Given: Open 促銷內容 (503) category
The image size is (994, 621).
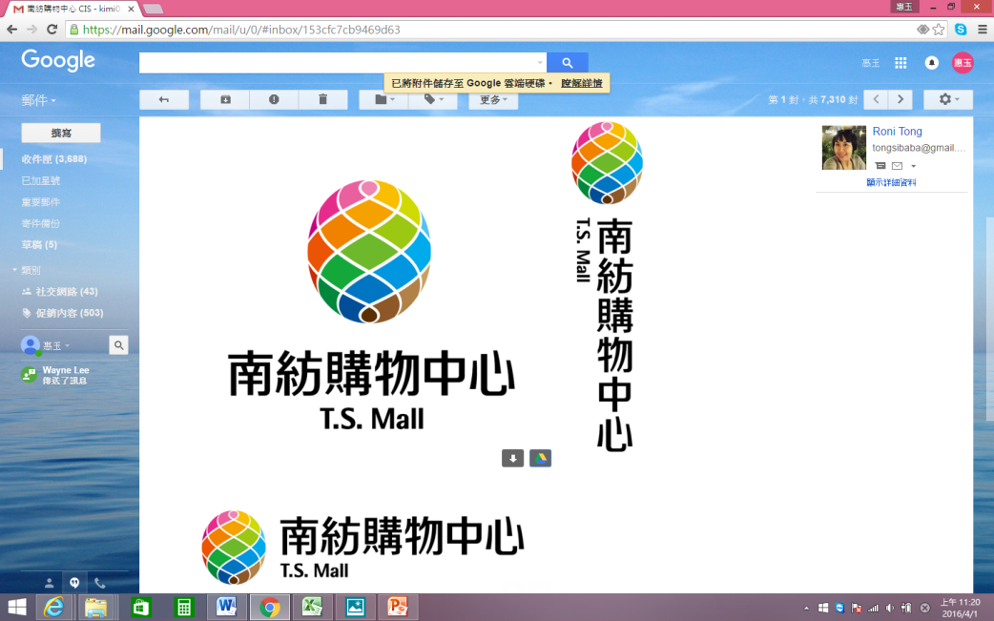Looking at the screenshot, I should [x=69, y=313].
